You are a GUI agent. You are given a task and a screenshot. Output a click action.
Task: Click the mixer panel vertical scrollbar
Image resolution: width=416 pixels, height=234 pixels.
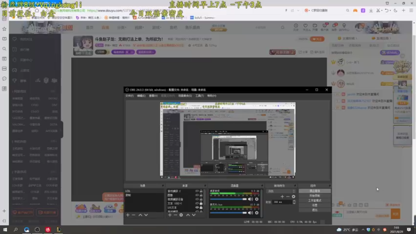(262, 203)
